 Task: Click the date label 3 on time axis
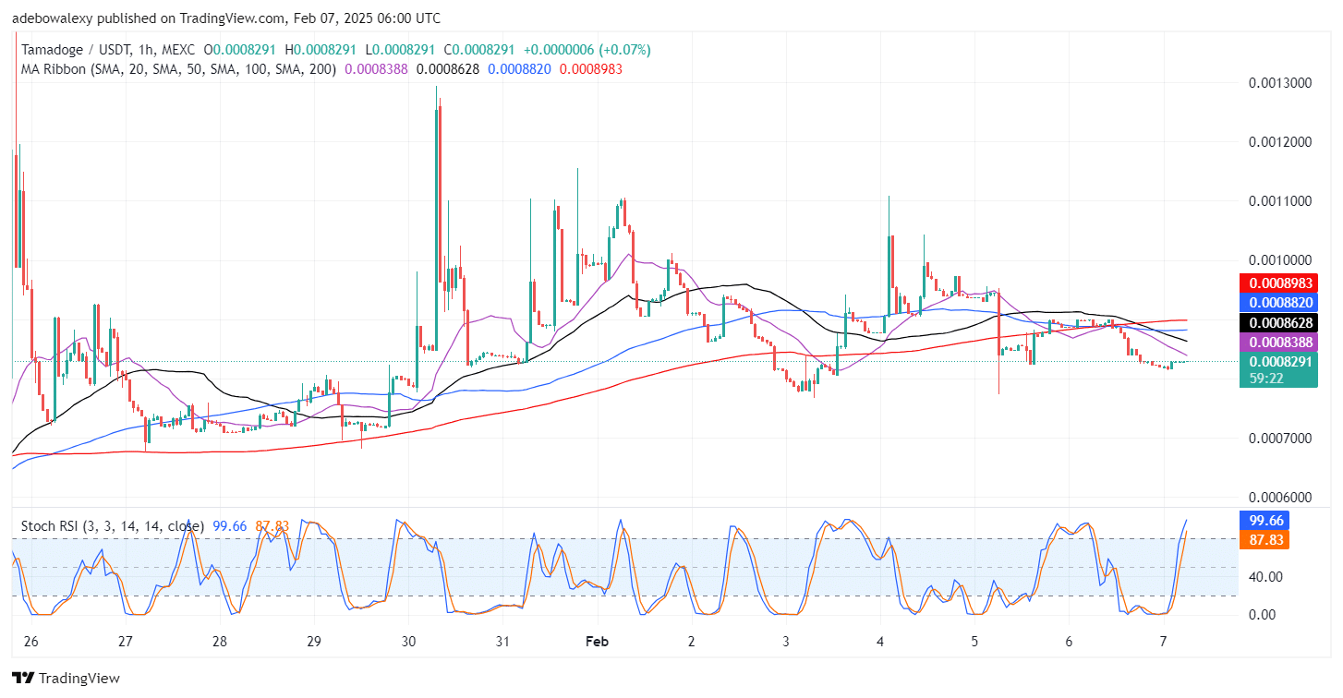point(786,642)
